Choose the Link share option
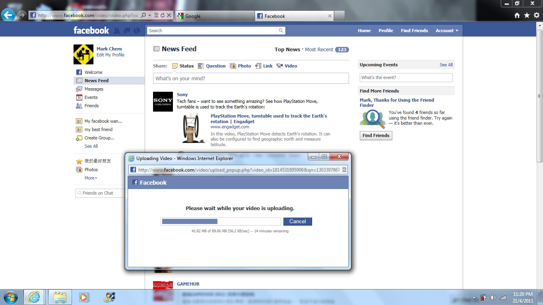 264,66
